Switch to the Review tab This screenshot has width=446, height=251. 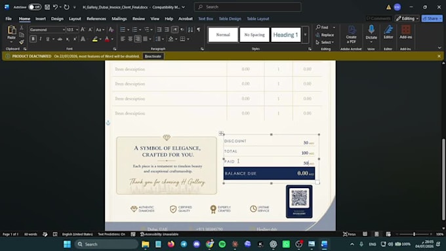pos(138,19)
